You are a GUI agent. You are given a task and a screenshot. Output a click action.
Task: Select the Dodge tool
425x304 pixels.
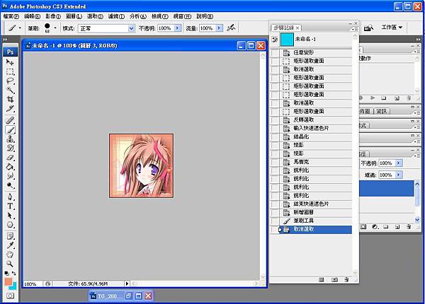[10, 185]
